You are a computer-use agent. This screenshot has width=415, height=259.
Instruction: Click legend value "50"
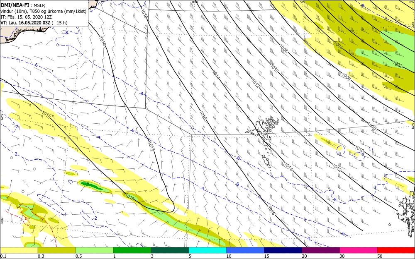click(x=380, y=256)
